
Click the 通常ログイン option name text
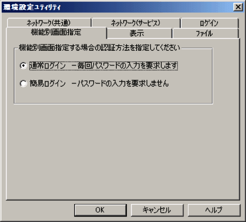pos(48,66)
